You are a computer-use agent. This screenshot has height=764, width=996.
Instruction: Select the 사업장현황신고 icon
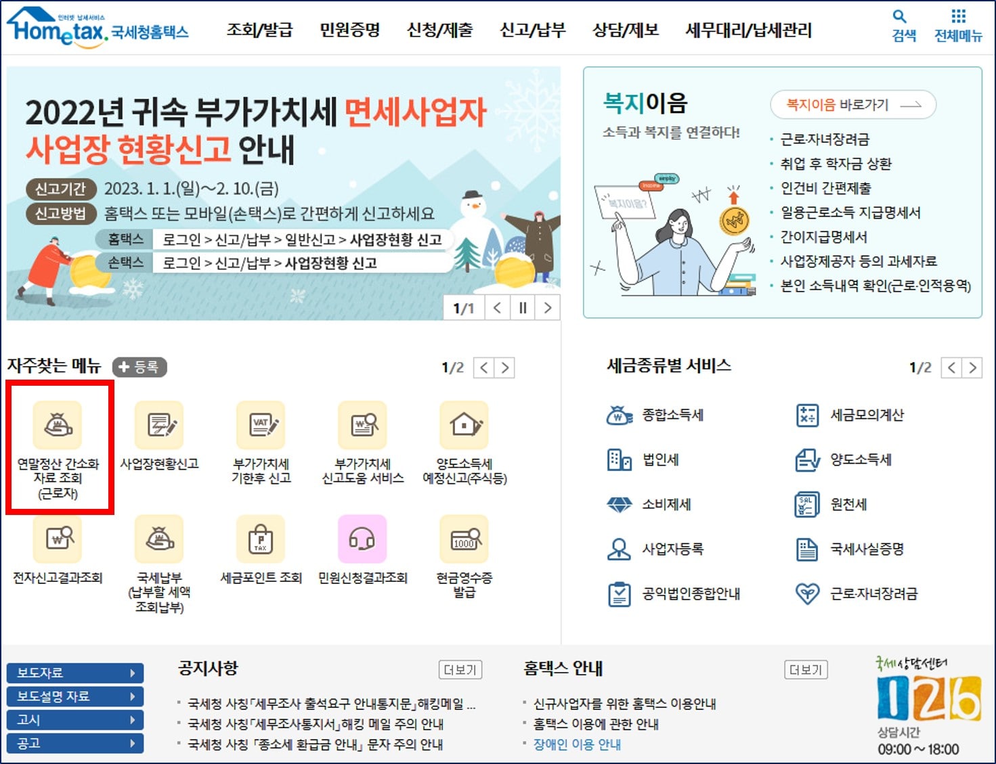coord(159,426)
